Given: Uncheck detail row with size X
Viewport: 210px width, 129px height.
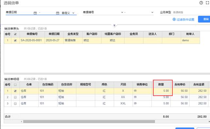Looking at the screenshot, I should (x=15, y=91).
